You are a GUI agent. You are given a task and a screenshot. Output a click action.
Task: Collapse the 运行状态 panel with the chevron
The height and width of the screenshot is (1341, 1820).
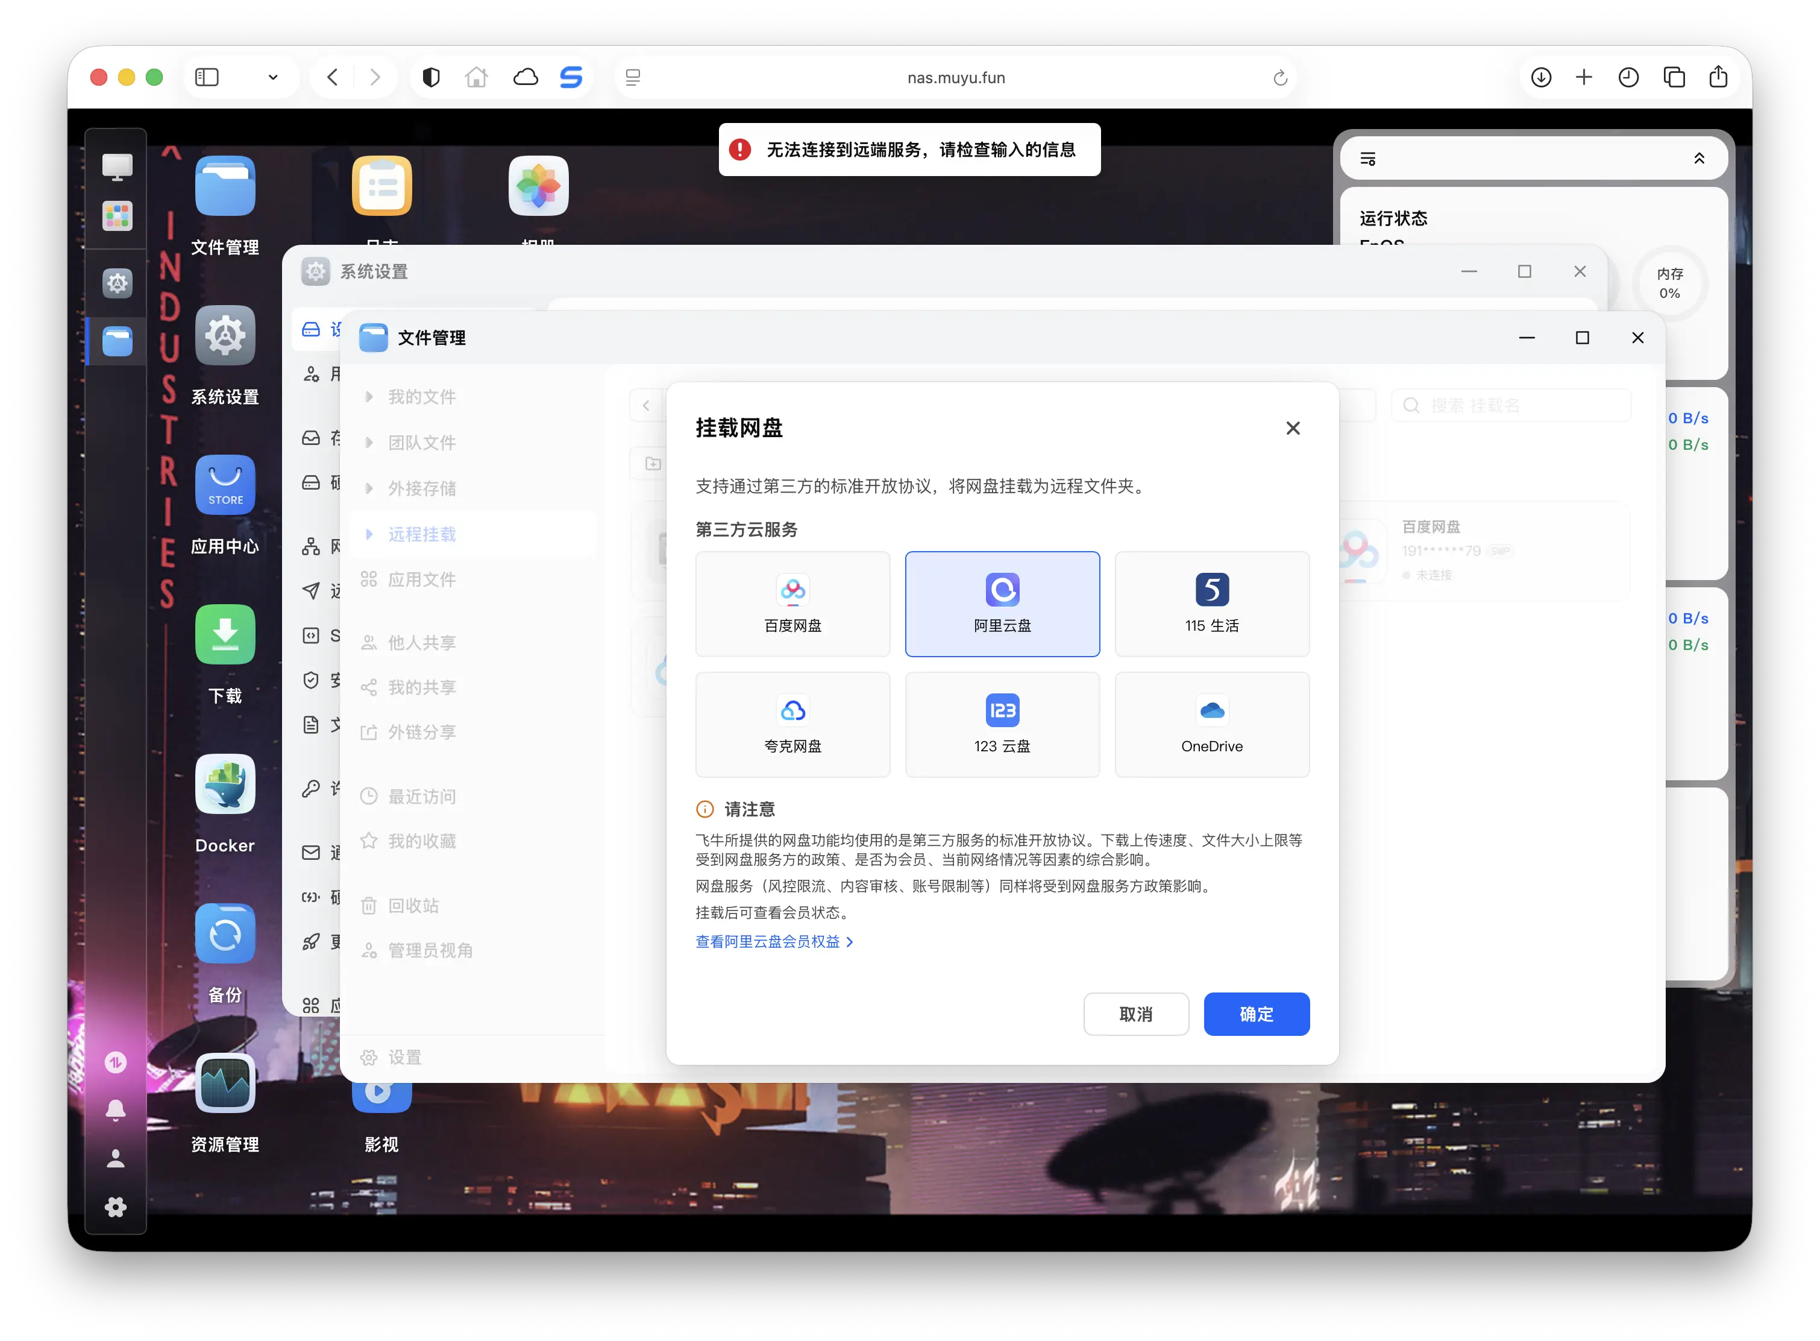1701,157
